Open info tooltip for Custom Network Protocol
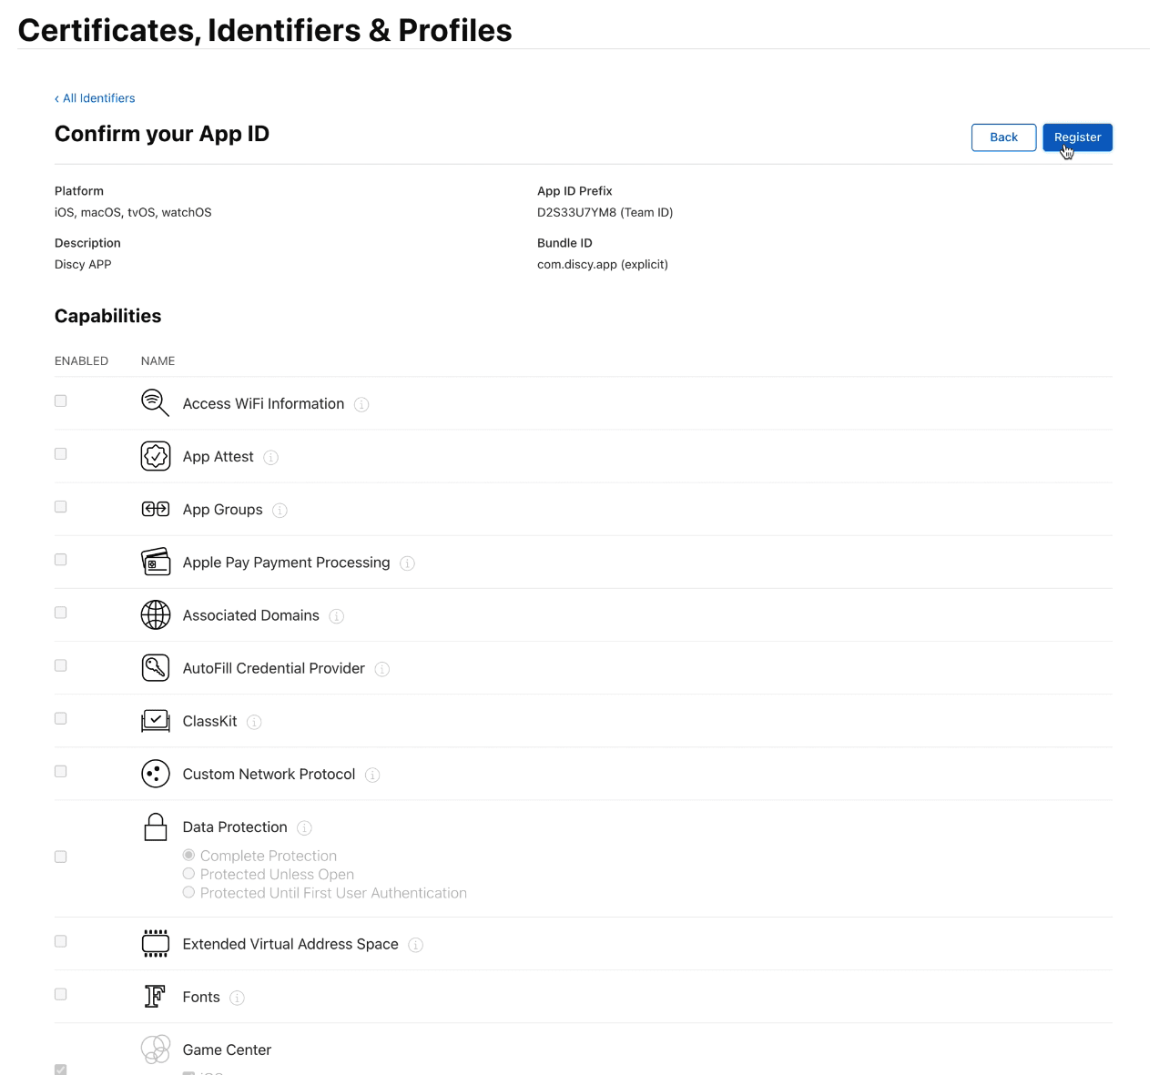The height and width of the screenshot is (1075, 1159). pyautogui.click(x=372, y=775)
